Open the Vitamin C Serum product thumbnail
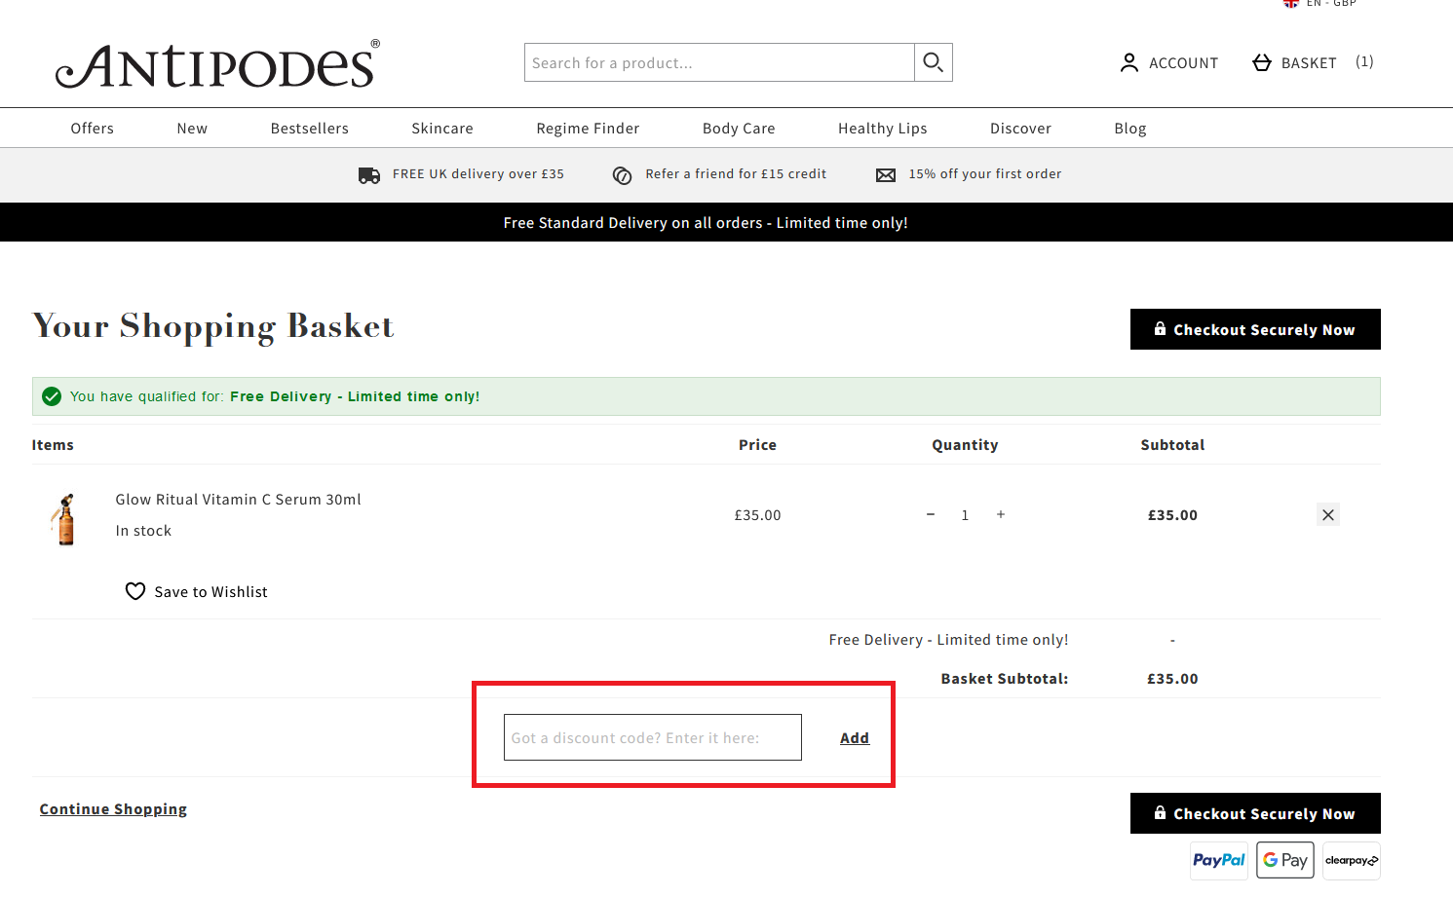 (x=65, y=518)
